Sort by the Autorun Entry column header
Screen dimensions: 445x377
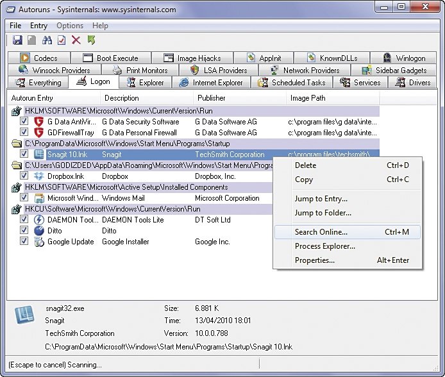click(54, 98)
